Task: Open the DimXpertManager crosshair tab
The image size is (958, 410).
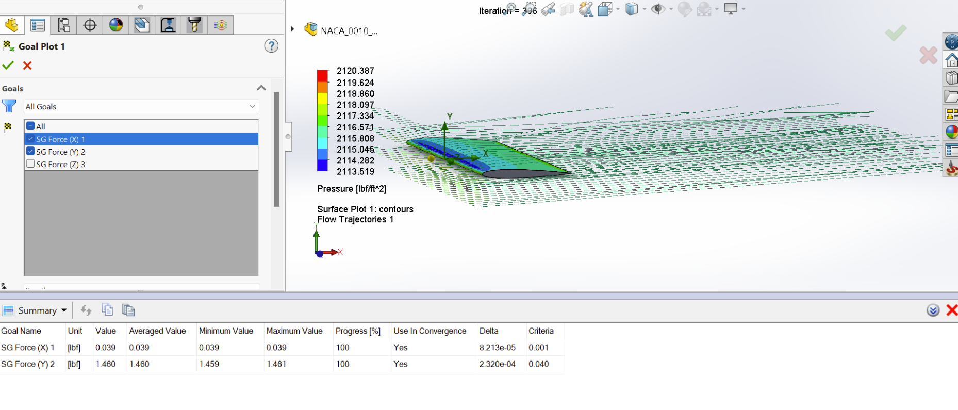Action: 90,25
